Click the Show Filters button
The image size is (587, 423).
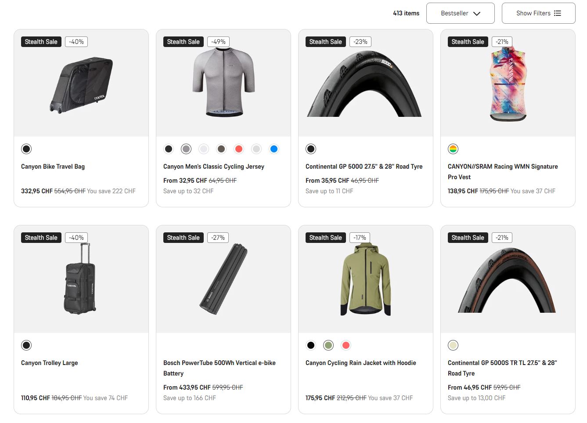[538, 13]
